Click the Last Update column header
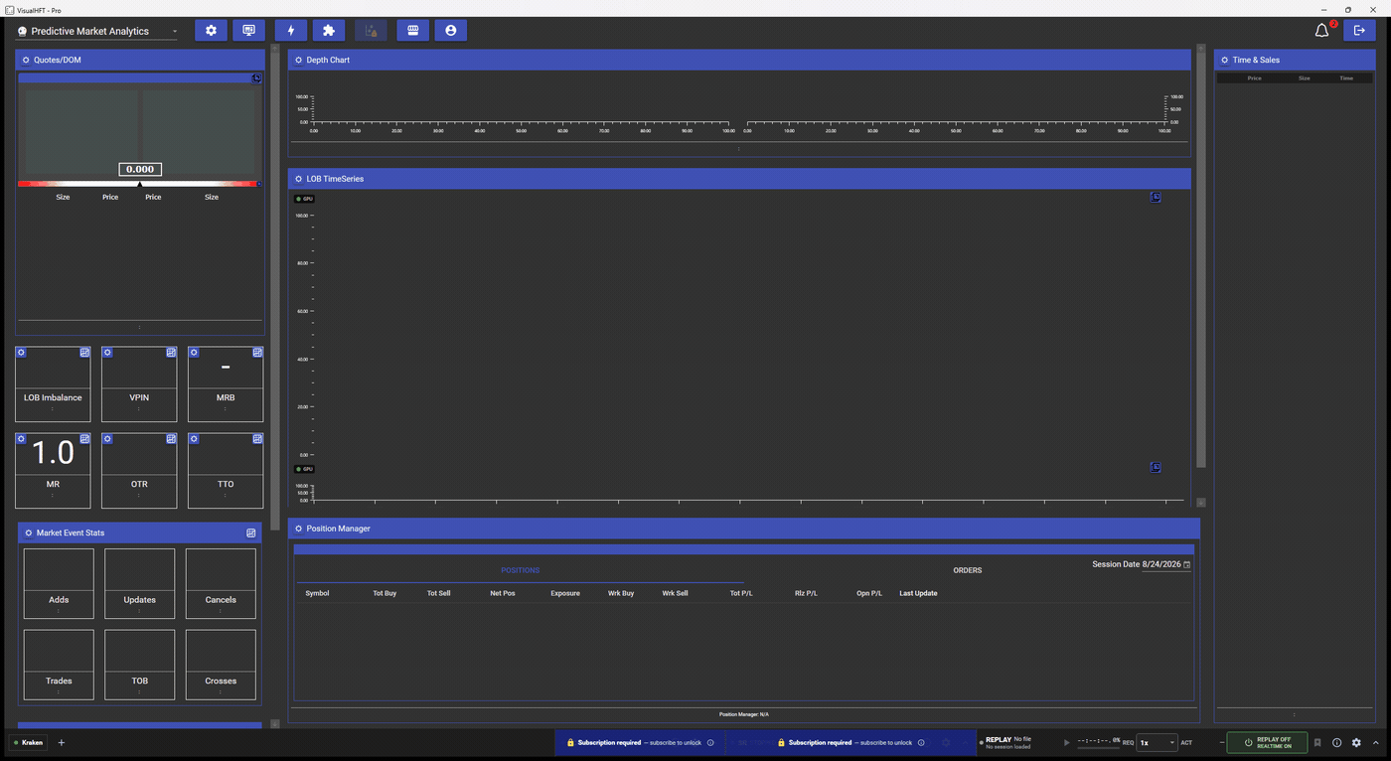The width and height of the screenshot is (1391, 761). [918, 593]
